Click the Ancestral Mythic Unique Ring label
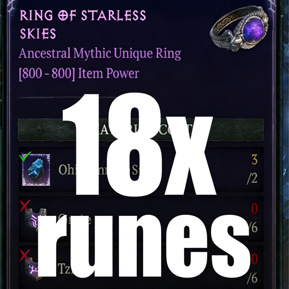The width and height of the screenshot is (289, 289). pos(100,53)
